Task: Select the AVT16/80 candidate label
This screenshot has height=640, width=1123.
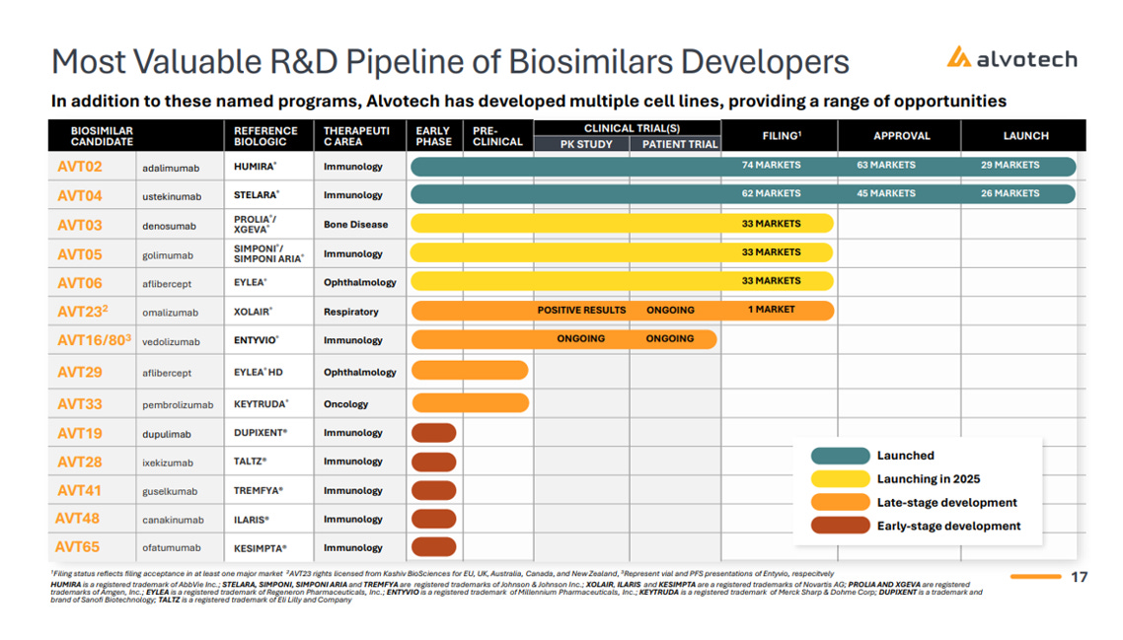Action: [94, 340]
